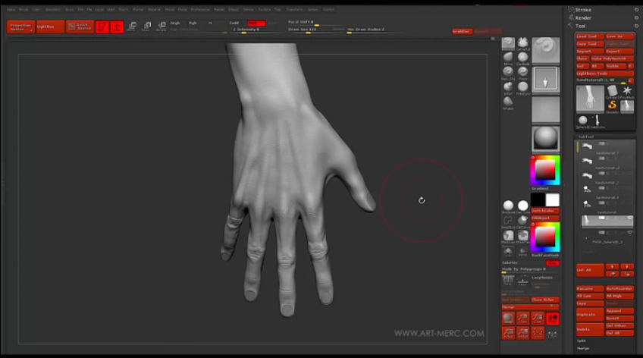Open the material sphere selector
The height and width of the screenshot is (358, 643).
[545, 138]
